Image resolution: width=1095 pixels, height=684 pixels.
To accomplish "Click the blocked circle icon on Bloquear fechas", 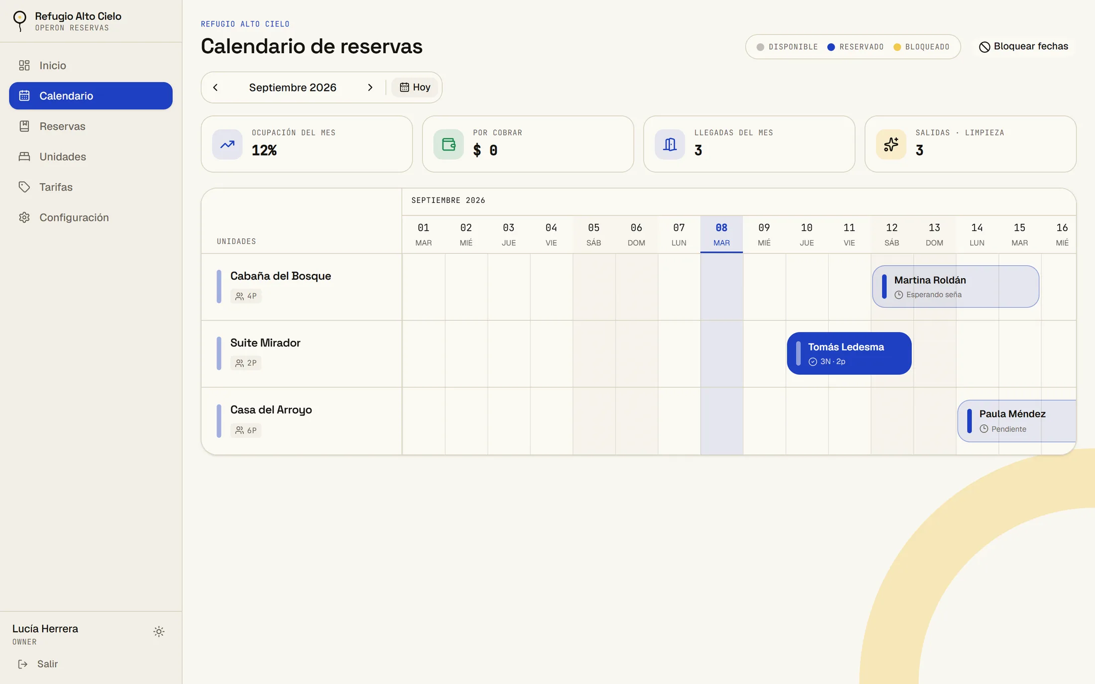I will tap(984, 47).
